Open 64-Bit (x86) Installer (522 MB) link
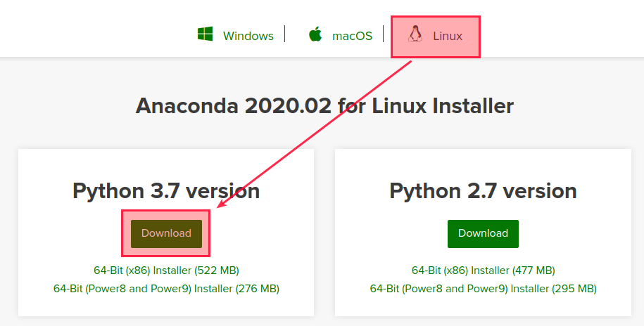This screenshot has height=326, width=644. click(x=166, y=270)
